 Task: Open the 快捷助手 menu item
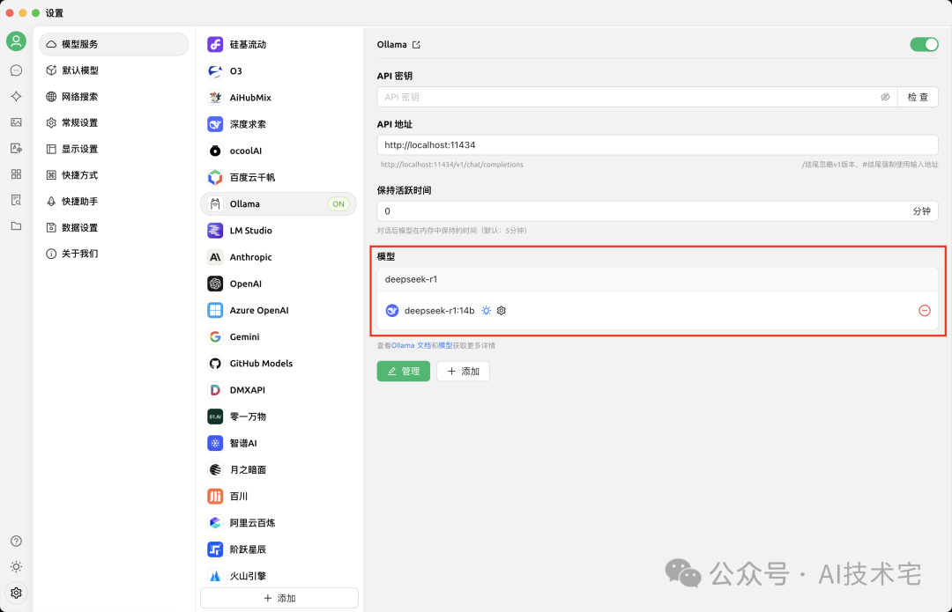click(x=114, y=201)
